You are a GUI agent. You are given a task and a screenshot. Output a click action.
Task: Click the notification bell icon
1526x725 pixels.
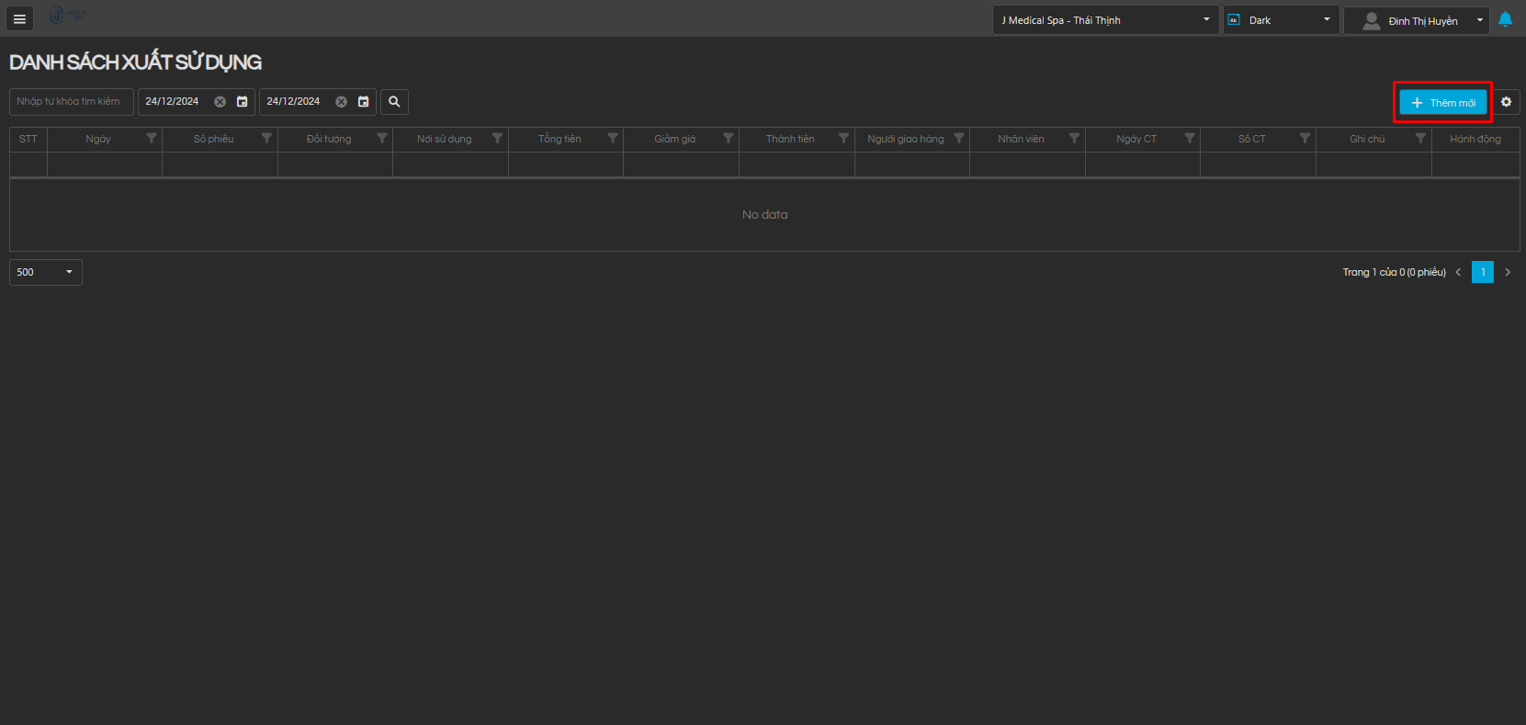coord(1505,19)
